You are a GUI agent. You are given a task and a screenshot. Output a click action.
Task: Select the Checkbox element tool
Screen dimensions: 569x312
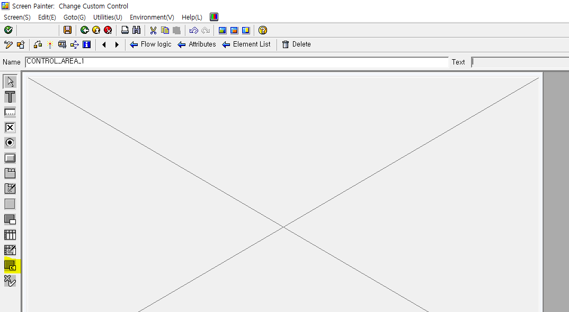pyautogui.click(x=10, y=127)
